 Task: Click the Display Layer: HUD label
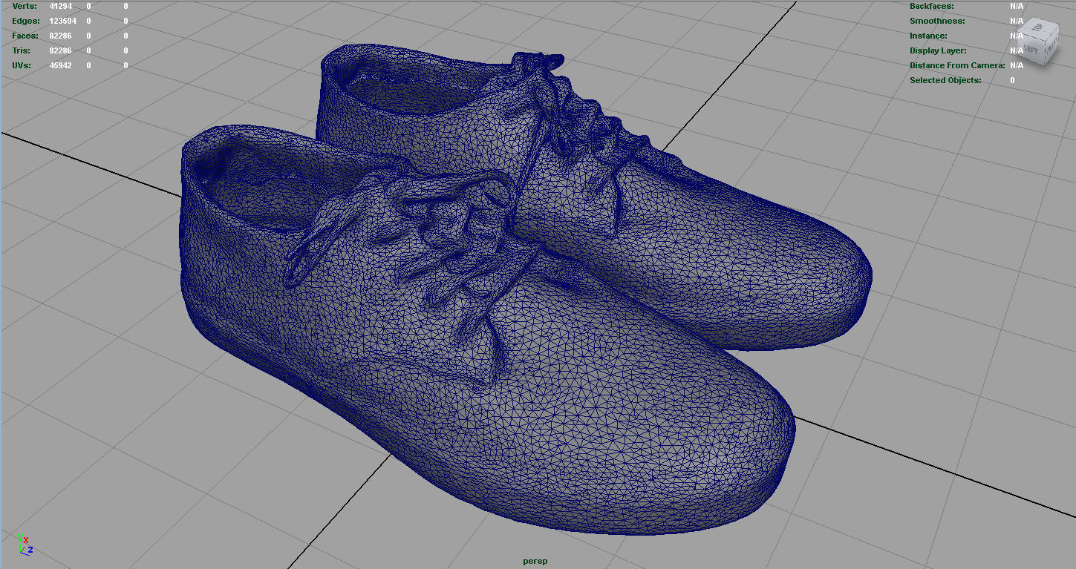click(x=939, y=50)
